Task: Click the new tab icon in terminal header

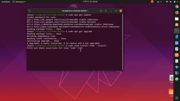Action: [101, 11]
